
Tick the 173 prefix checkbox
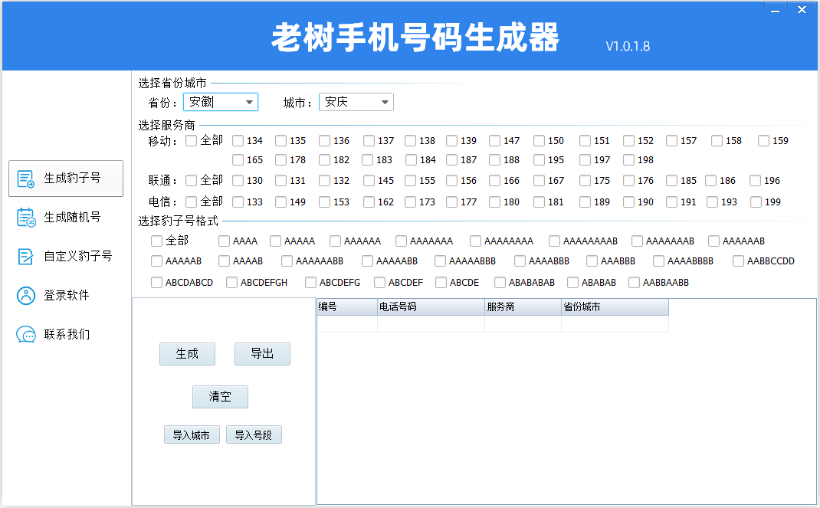click(x=411, y=202)
